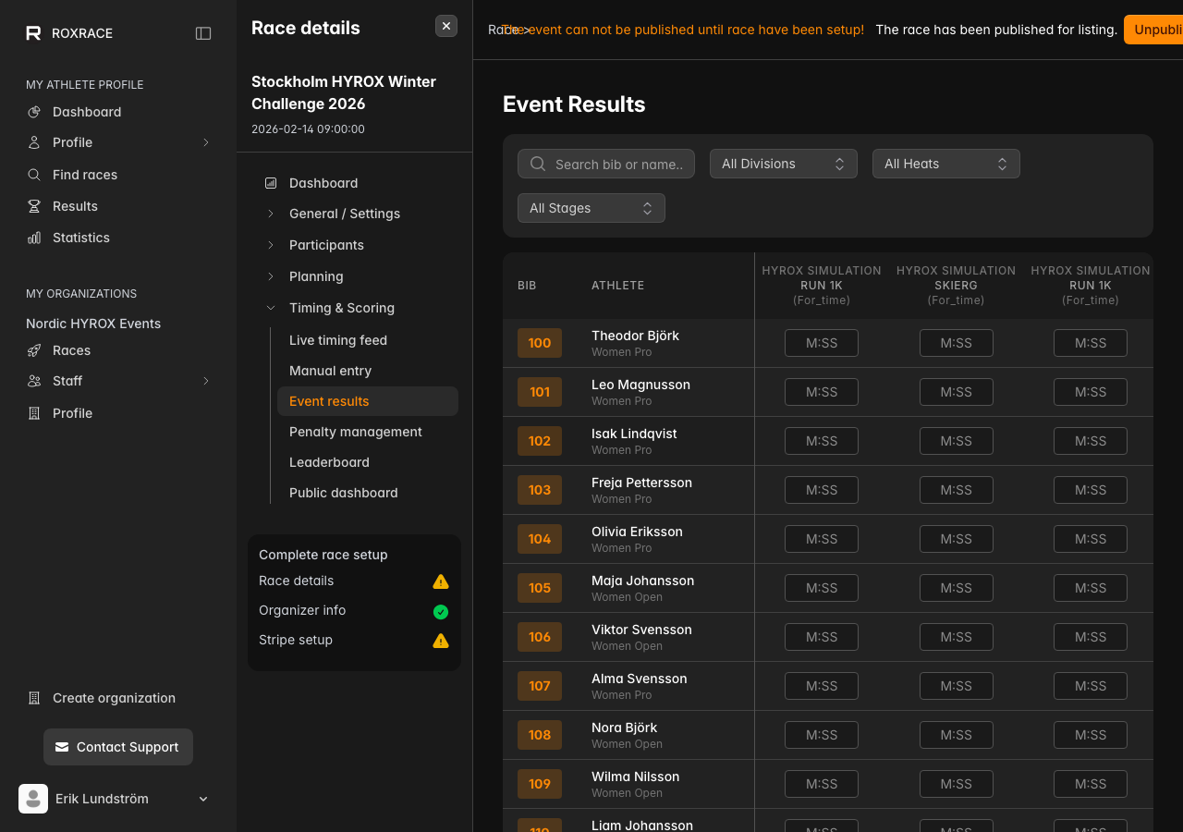Click Theodor Björk's first Run 1K time field
The height and width of the screenshot is (832, 1183).
tap(822, 343)
